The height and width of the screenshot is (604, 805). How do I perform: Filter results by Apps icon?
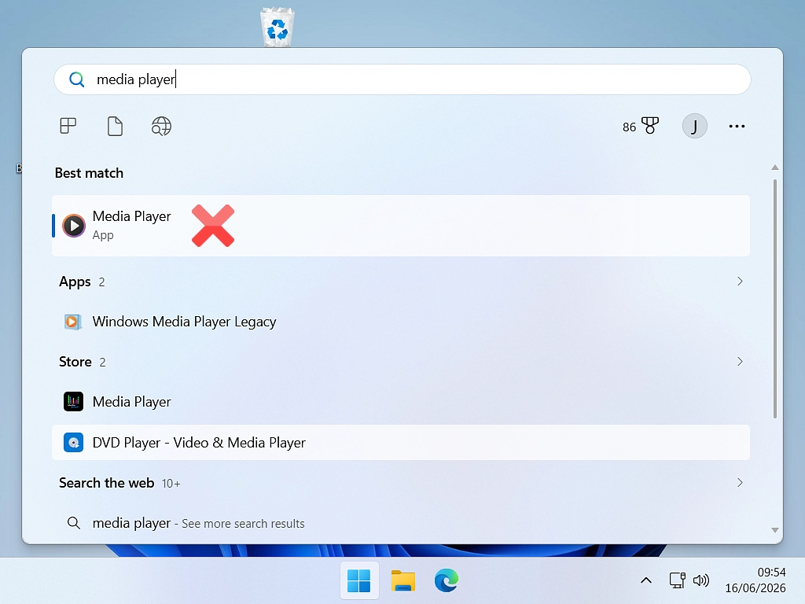point(68,126)
